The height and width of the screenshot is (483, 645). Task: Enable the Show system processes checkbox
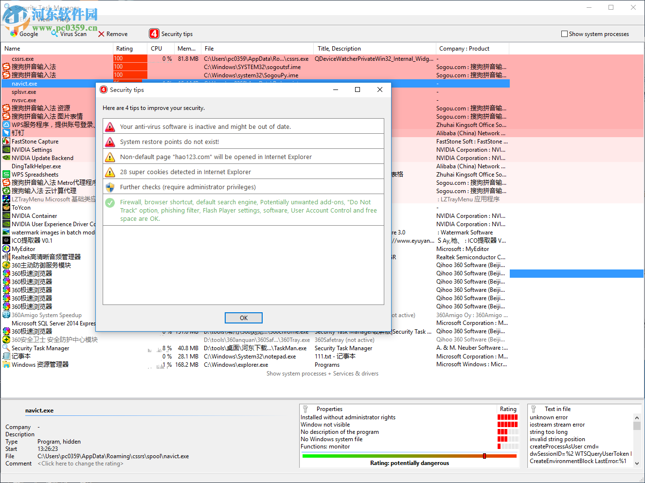564,34
